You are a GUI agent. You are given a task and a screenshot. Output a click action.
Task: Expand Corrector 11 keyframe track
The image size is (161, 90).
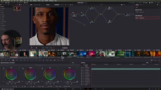pyautogui.click(x=85, y=83)
